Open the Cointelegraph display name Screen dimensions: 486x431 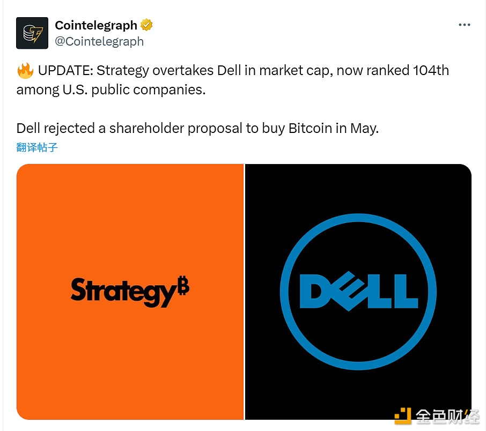click(96, 25)
